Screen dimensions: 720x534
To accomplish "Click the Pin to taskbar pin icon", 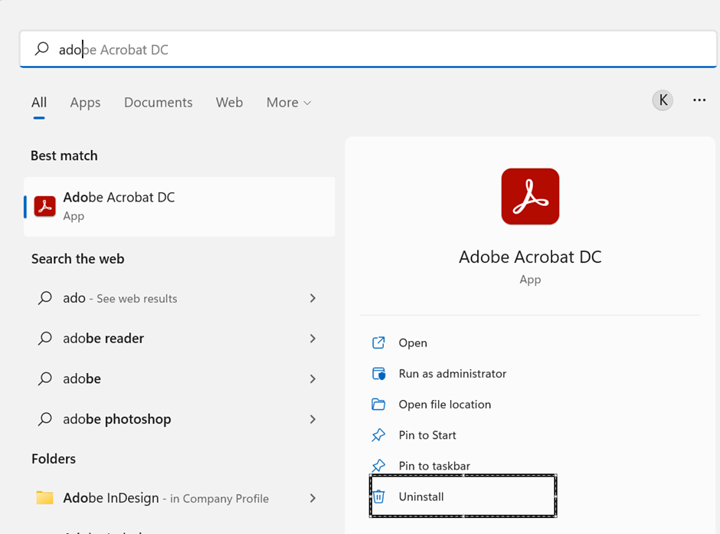I will tap(378, 466).
